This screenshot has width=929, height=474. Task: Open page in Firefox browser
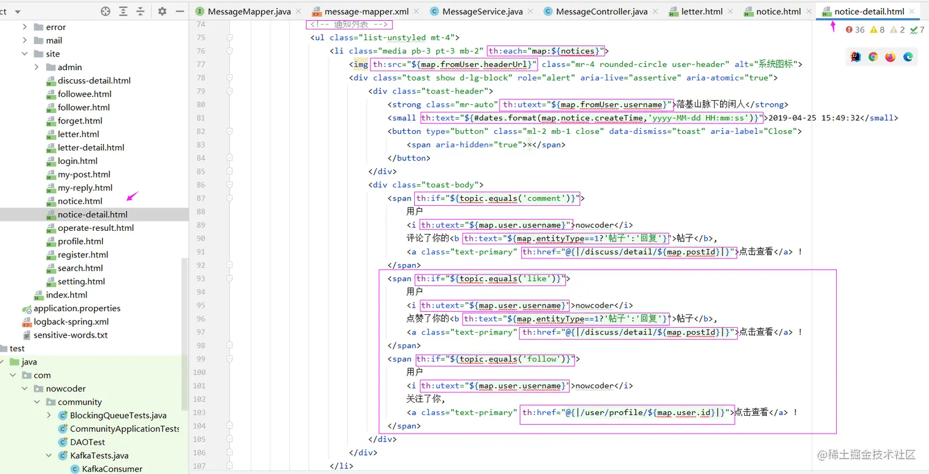click(x=891, y=57)
